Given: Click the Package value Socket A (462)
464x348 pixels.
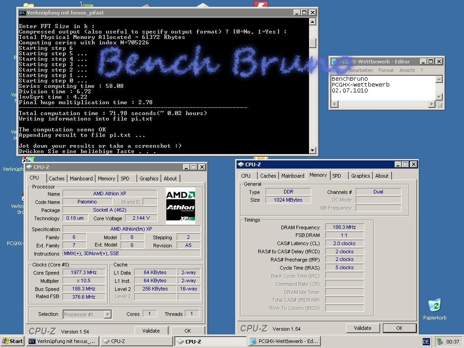Looking at the screenshot, I should [x=110, y=210].
